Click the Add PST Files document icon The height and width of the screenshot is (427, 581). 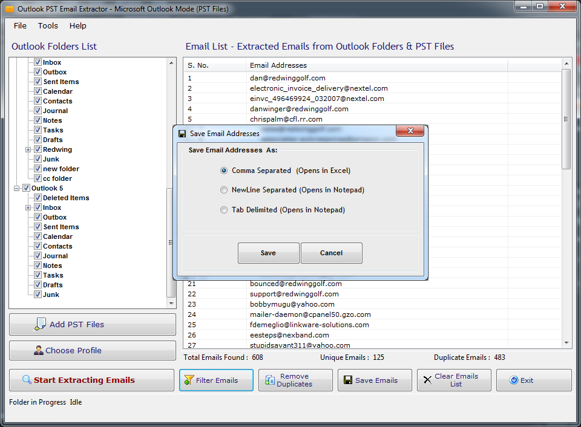coord(40,324)
